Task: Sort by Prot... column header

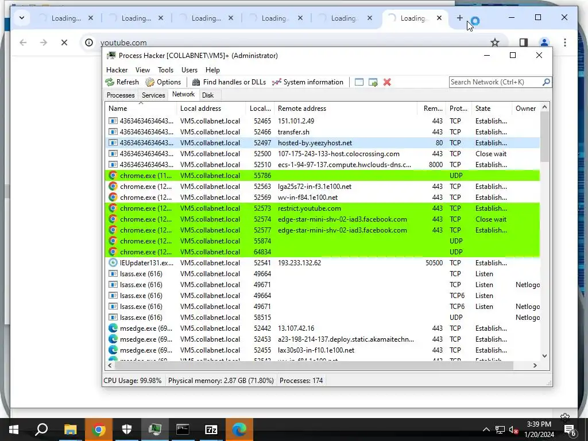Action: click(458, 109)
